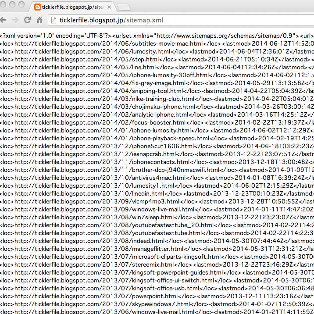Focus the address bar with sitemap.xml URL

tap(181, 20)
